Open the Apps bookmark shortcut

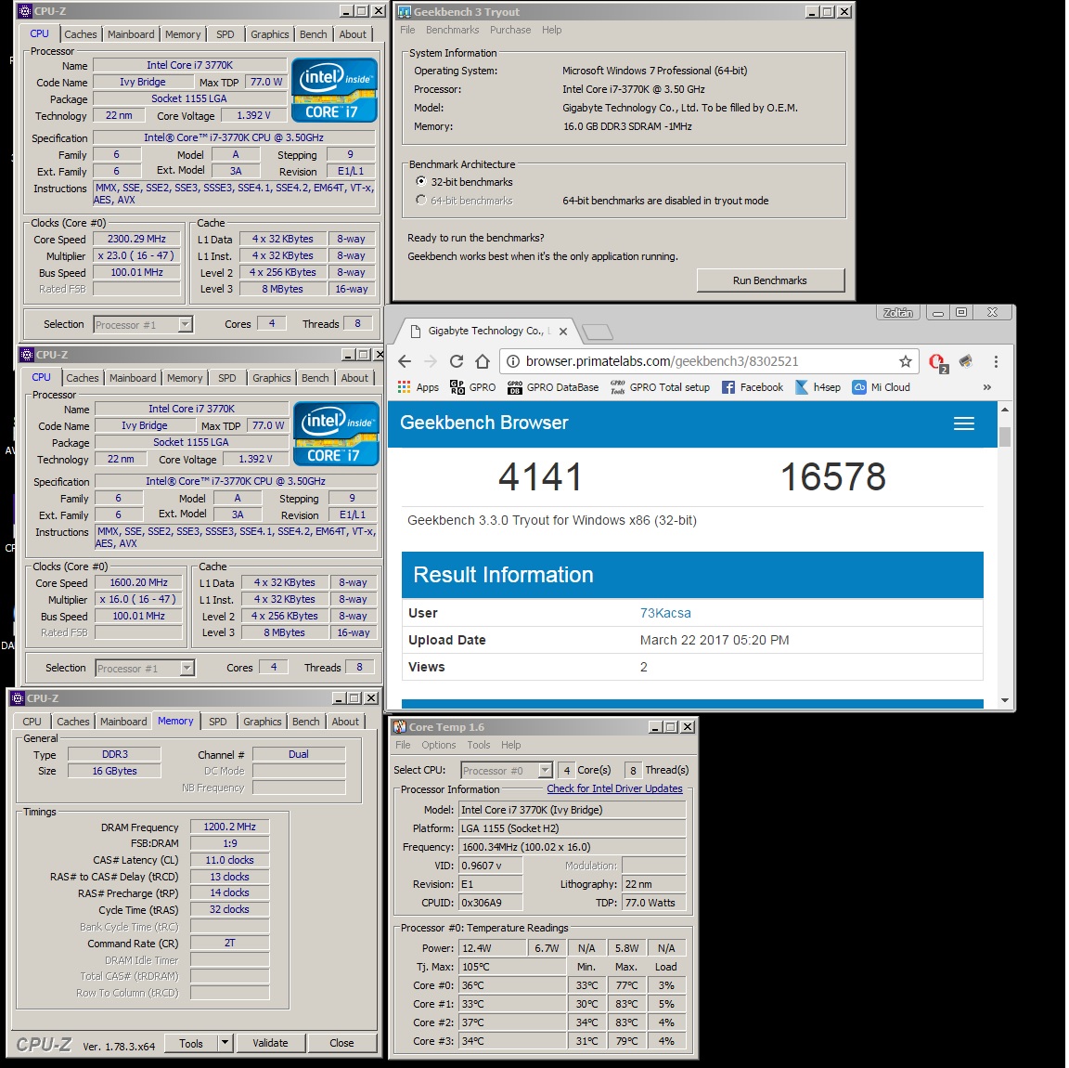point(419,387)
